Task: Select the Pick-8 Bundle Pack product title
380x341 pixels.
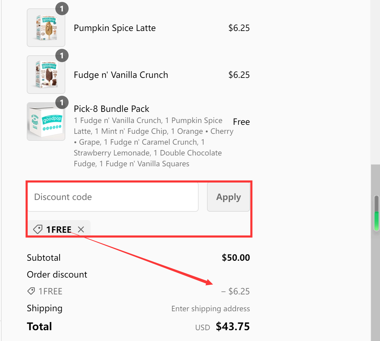Action: pyautogui.click(x=111, y=109)
